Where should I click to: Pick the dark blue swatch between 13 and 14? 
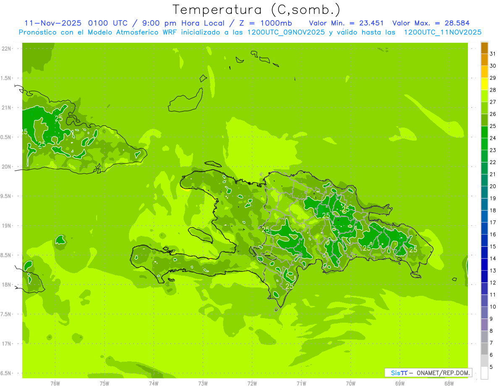tap(484, 264)
